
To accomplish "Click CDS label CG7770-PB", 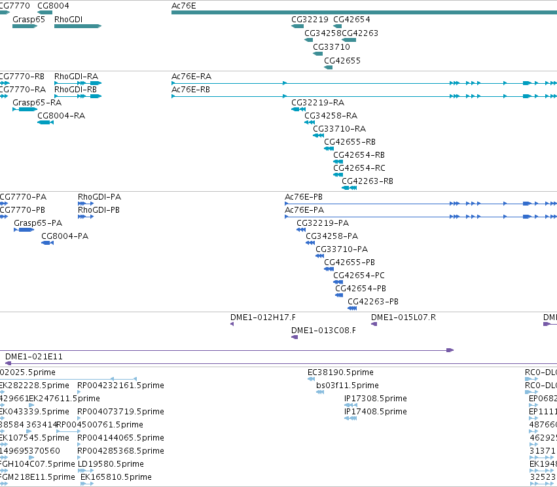I will pyautogui.click(x=22, y=210).
